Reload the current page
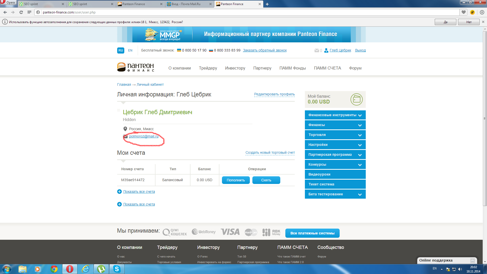 [x=21, y=12]
